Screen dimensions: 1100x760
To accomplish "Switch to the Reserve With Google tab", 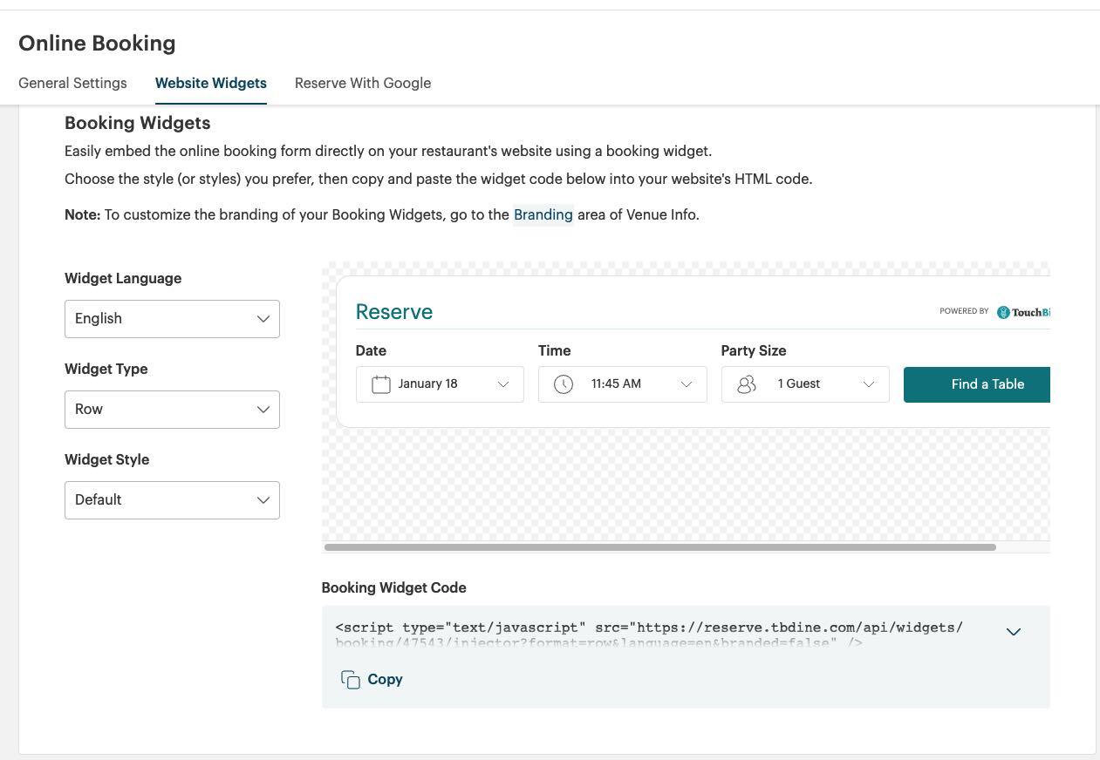I will pos(363,83).
